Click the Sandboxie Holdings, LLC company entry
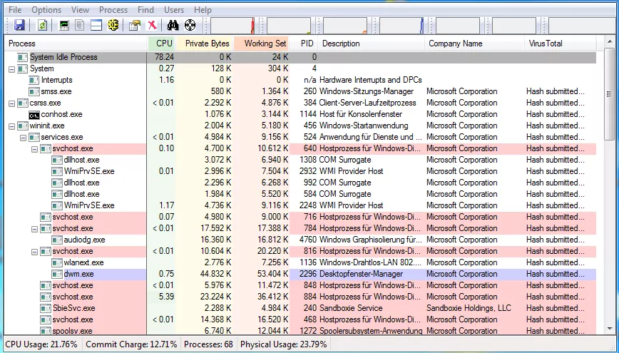 [x=469, y=308]
